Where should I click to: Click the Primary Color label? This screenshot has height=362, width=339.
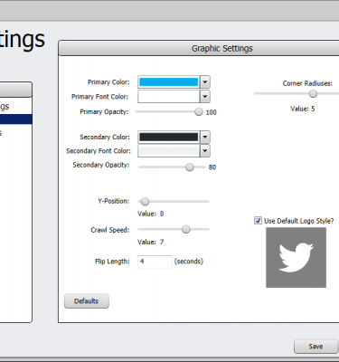point(108,82)
